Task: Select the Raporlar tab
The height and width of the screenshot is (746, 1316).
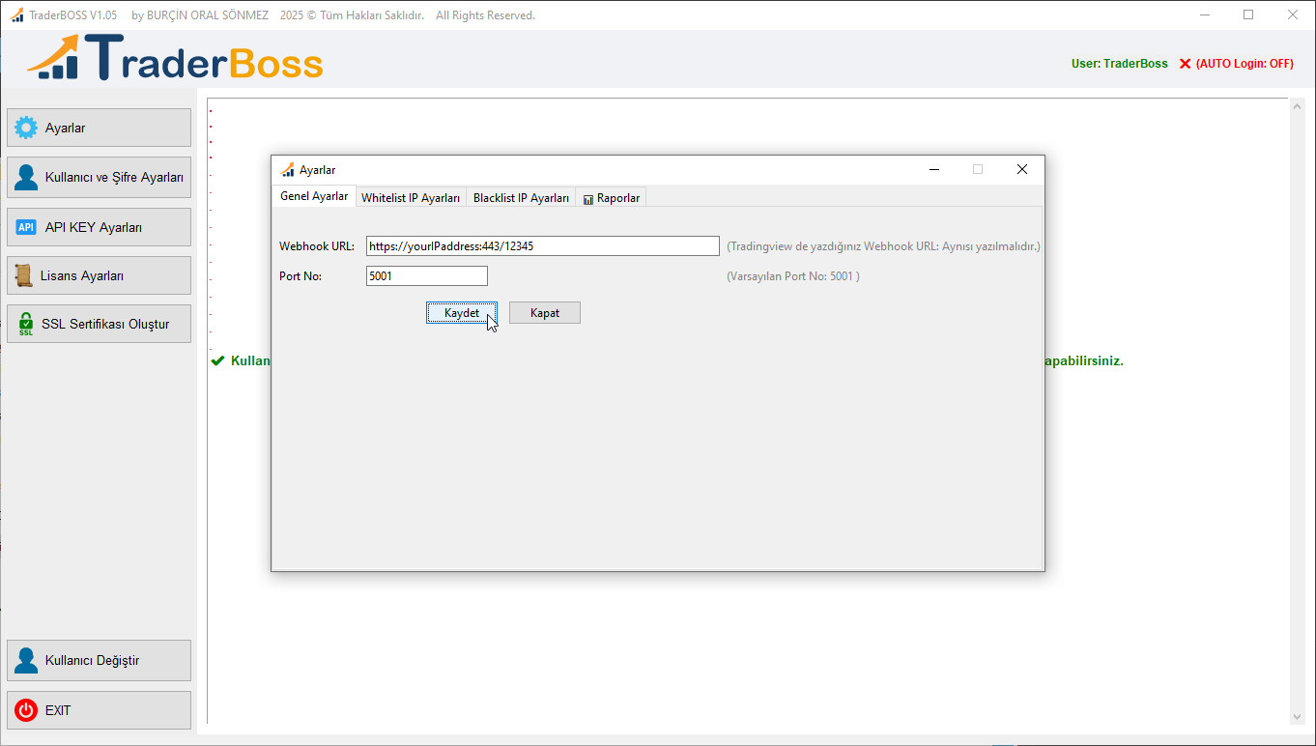Action: click(x=616, y=197)
